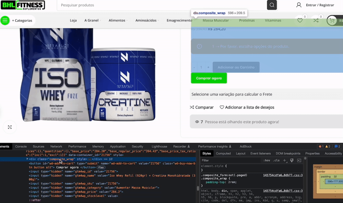Click the Comprar agora button
Viewport: 343px width, 203px height.
point(209,78)
